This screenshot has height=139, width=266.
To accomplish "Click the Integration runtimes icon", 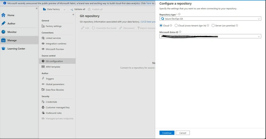I will click(x=43, y=44).
